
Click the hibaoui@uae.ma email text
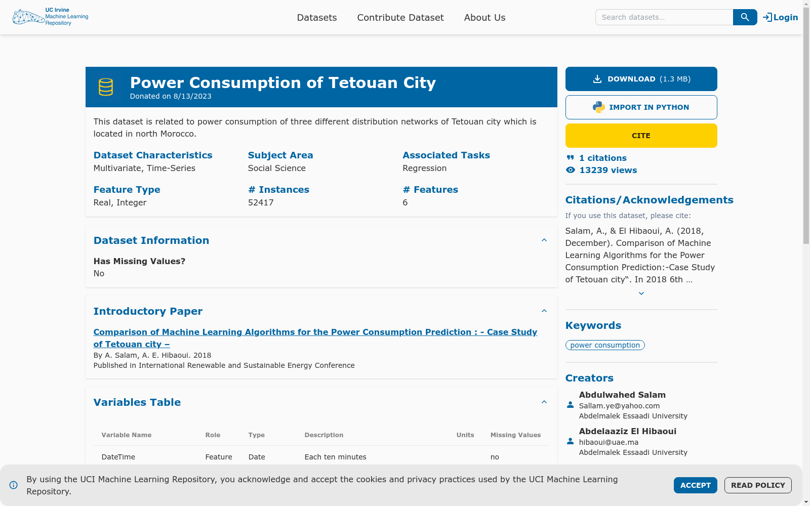tap(609, 442)
